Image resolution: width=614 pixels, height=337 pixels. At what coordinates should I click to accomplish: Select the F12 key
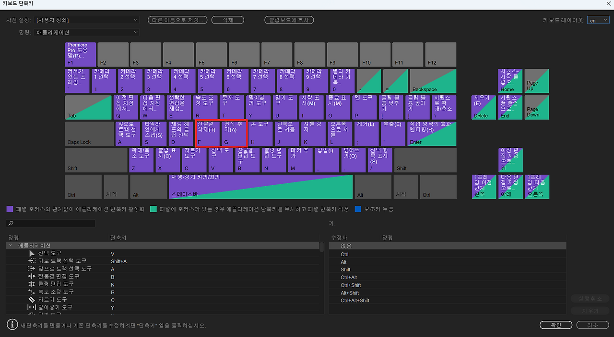440,54
